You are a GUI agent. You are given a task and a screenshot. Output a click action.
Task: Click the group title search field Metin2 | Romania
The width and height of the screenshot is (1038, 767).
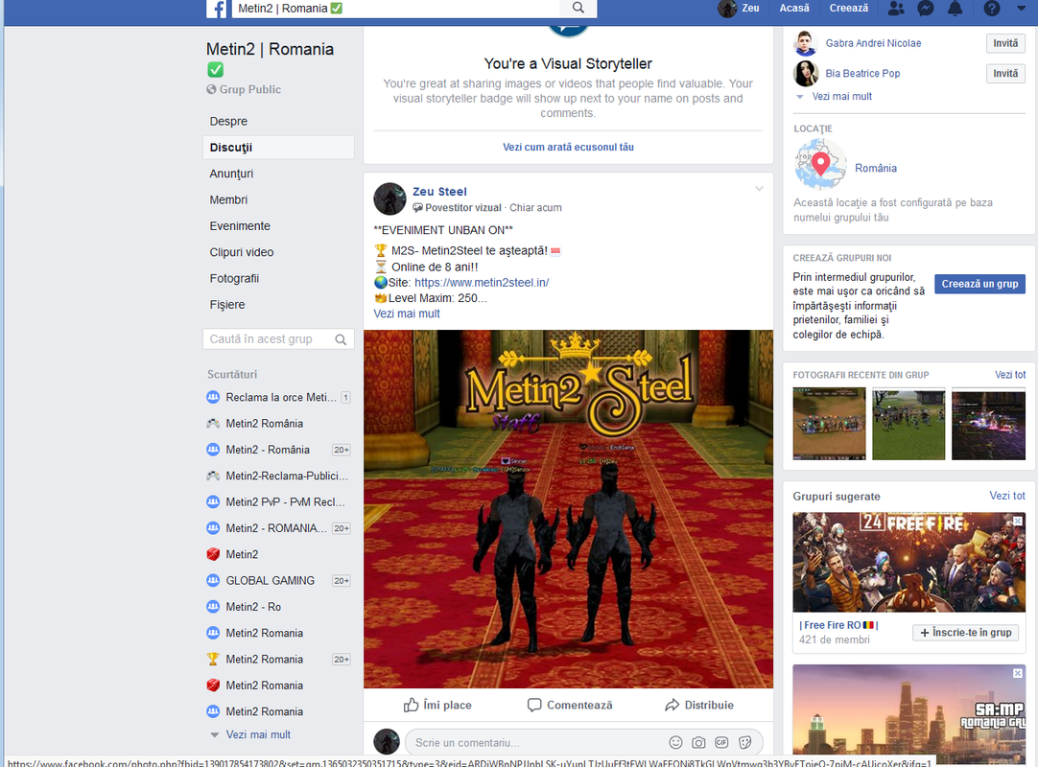click(397, 9)
